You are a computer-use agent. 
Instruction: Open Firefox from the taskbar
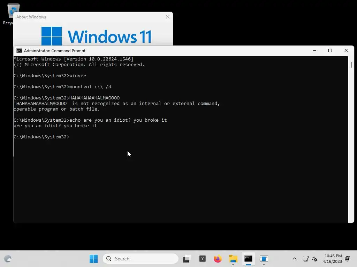click(x=218, y=259)
